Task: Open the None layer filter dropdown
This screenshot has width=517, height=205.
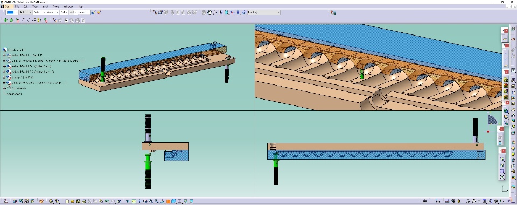Action: tap(84, 12)
